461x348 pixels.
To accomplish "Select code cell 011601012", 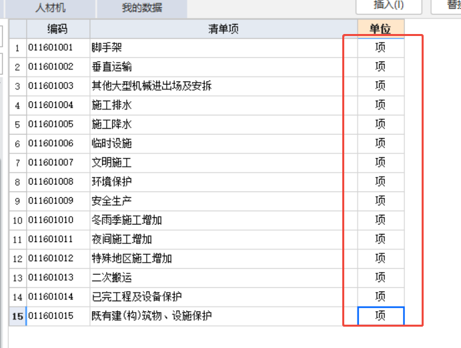I will pyautogui.click(x=58, y=259).
